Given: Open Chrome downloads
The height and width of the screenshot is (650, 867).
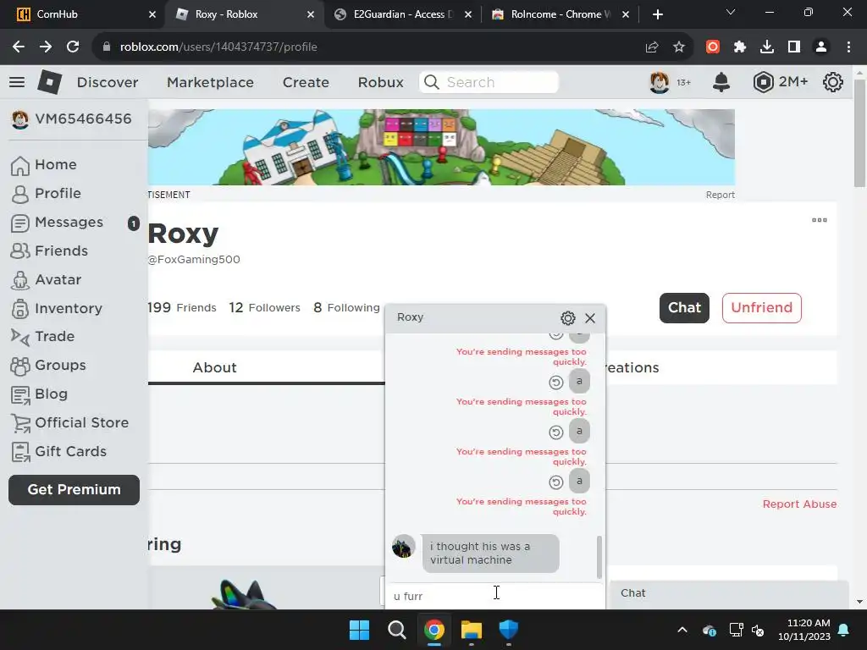Looking at the screenshot, I should point(767,47).
